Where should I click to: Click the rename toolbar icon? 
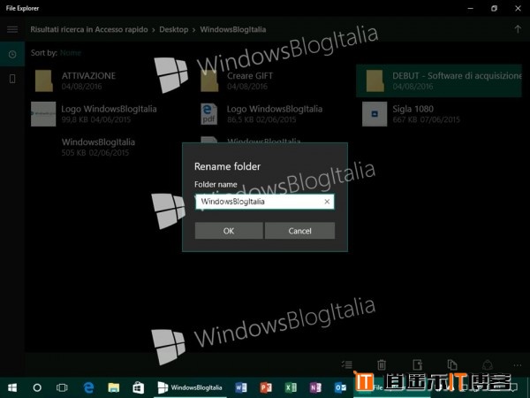coord(418,364)
